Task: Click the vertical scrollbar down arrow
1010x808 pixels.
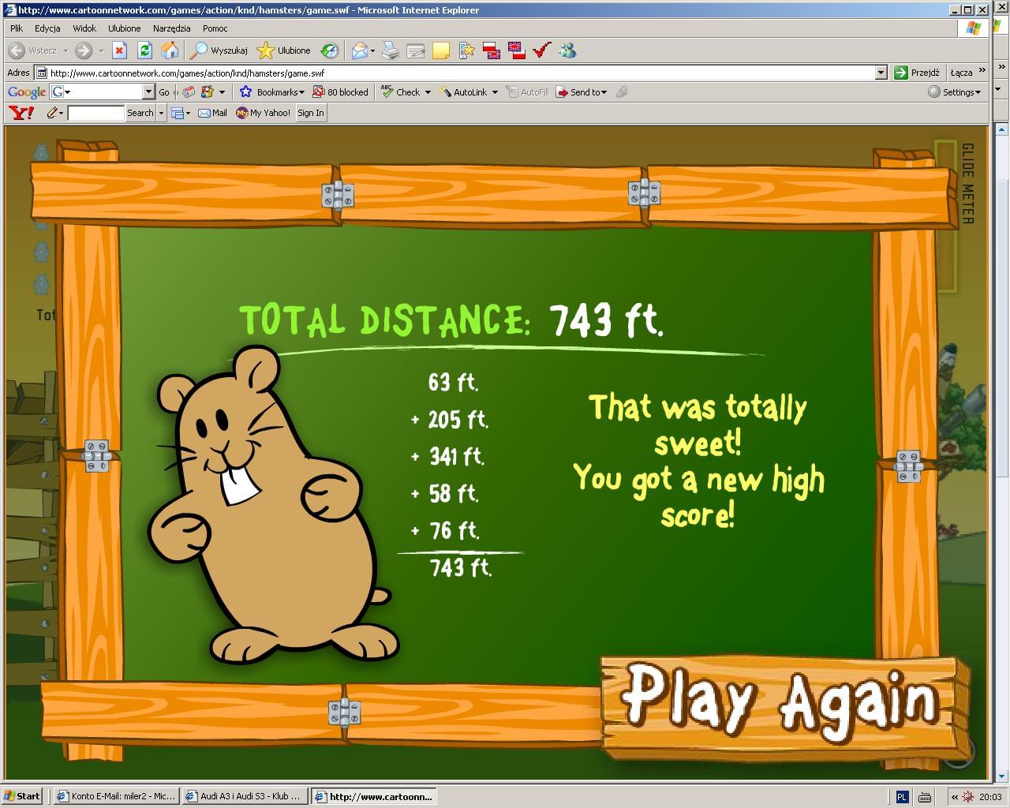Action: point(1002,776)
